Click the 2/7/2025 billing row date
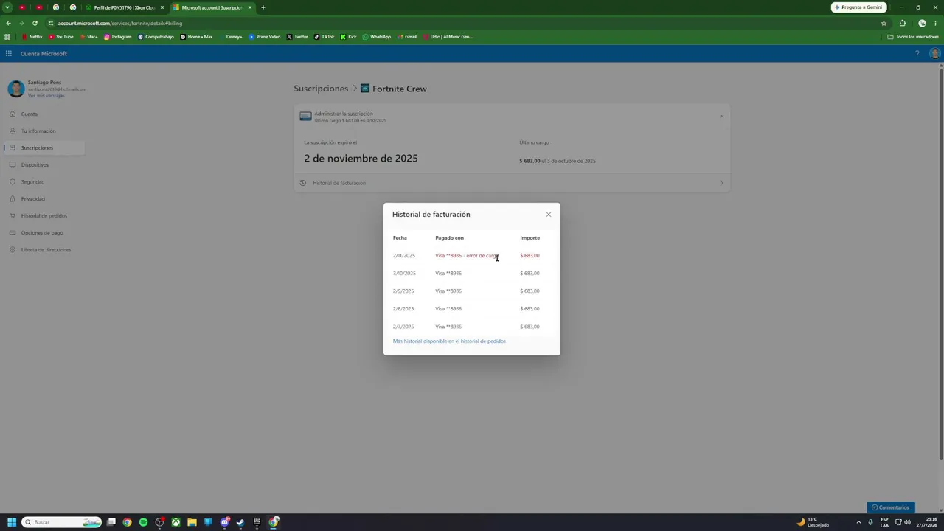Image resolution: width=944 pixels, height=531 pixels. click(403, 327)
